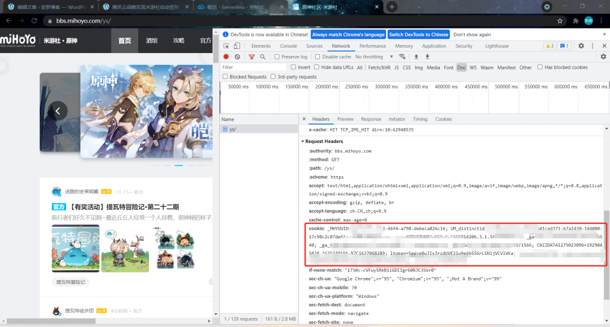Show All request types

(x=359, y=67)
